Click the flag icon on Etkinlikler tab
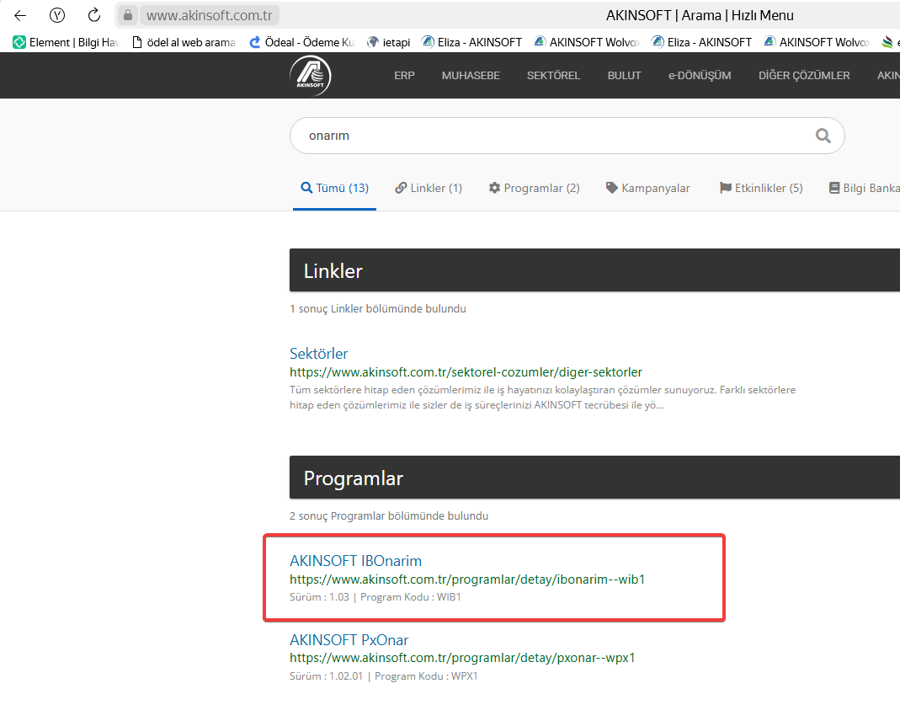900x721 pixels. [x=726, y=188]
